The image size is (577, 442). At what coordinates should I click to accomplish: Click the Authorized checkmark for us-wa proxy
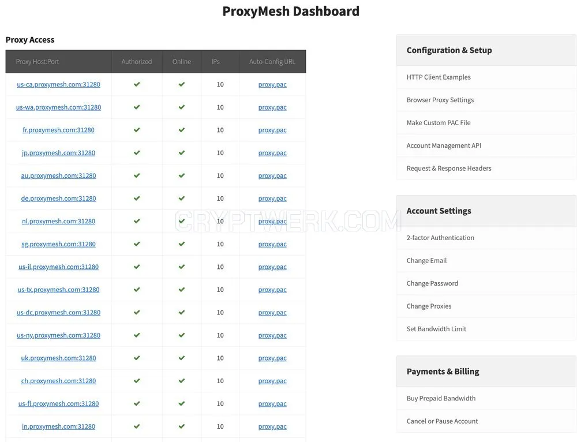[x=137, y=107]
